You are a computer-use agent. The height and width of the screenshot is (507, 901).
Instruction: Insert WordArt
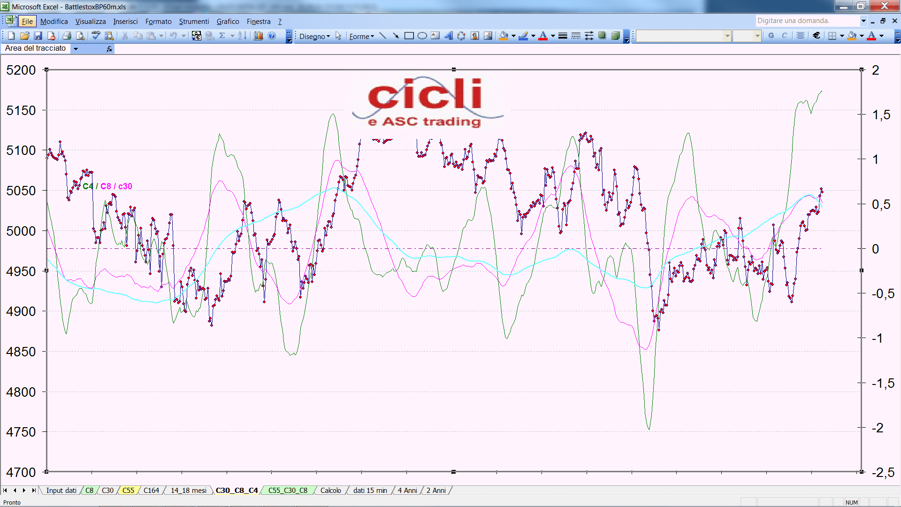(x=448, y=36)
